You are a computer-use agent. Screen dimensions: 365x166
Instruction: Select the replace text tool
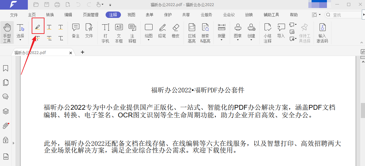point(49,38)
